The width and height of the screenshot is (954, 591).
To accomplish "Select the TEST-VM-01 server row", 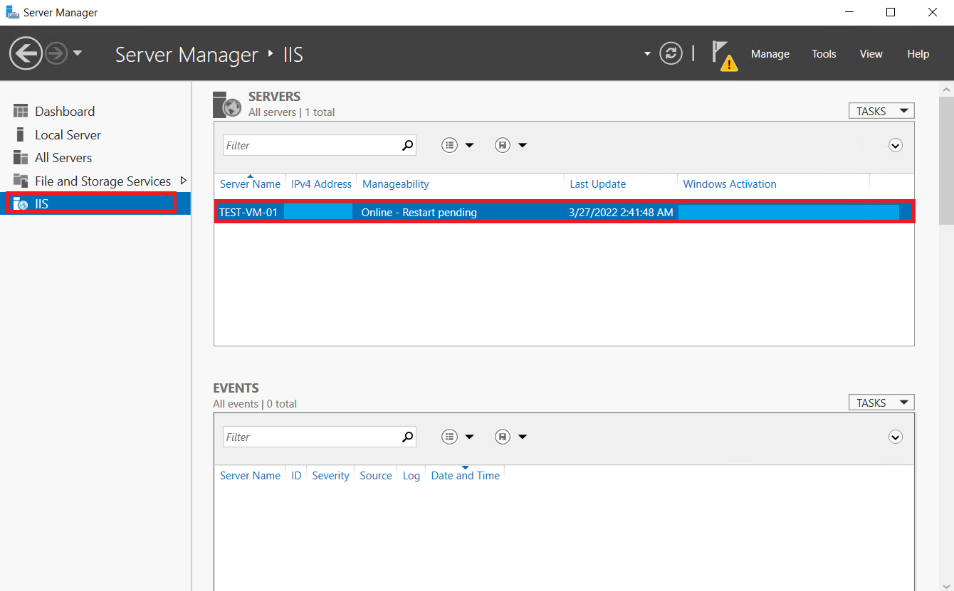I will (x=564, y=212).
